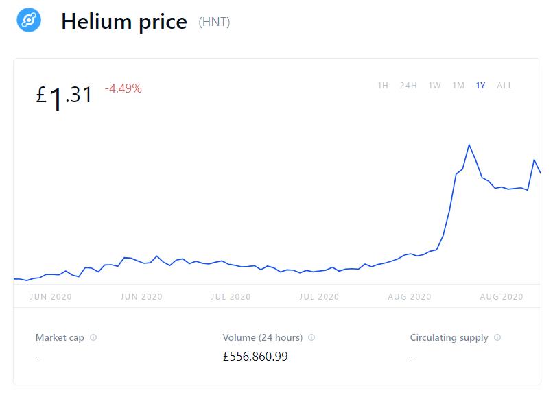553x395 pixels.
Task: Show ALL price history
Action: point(504,86)
